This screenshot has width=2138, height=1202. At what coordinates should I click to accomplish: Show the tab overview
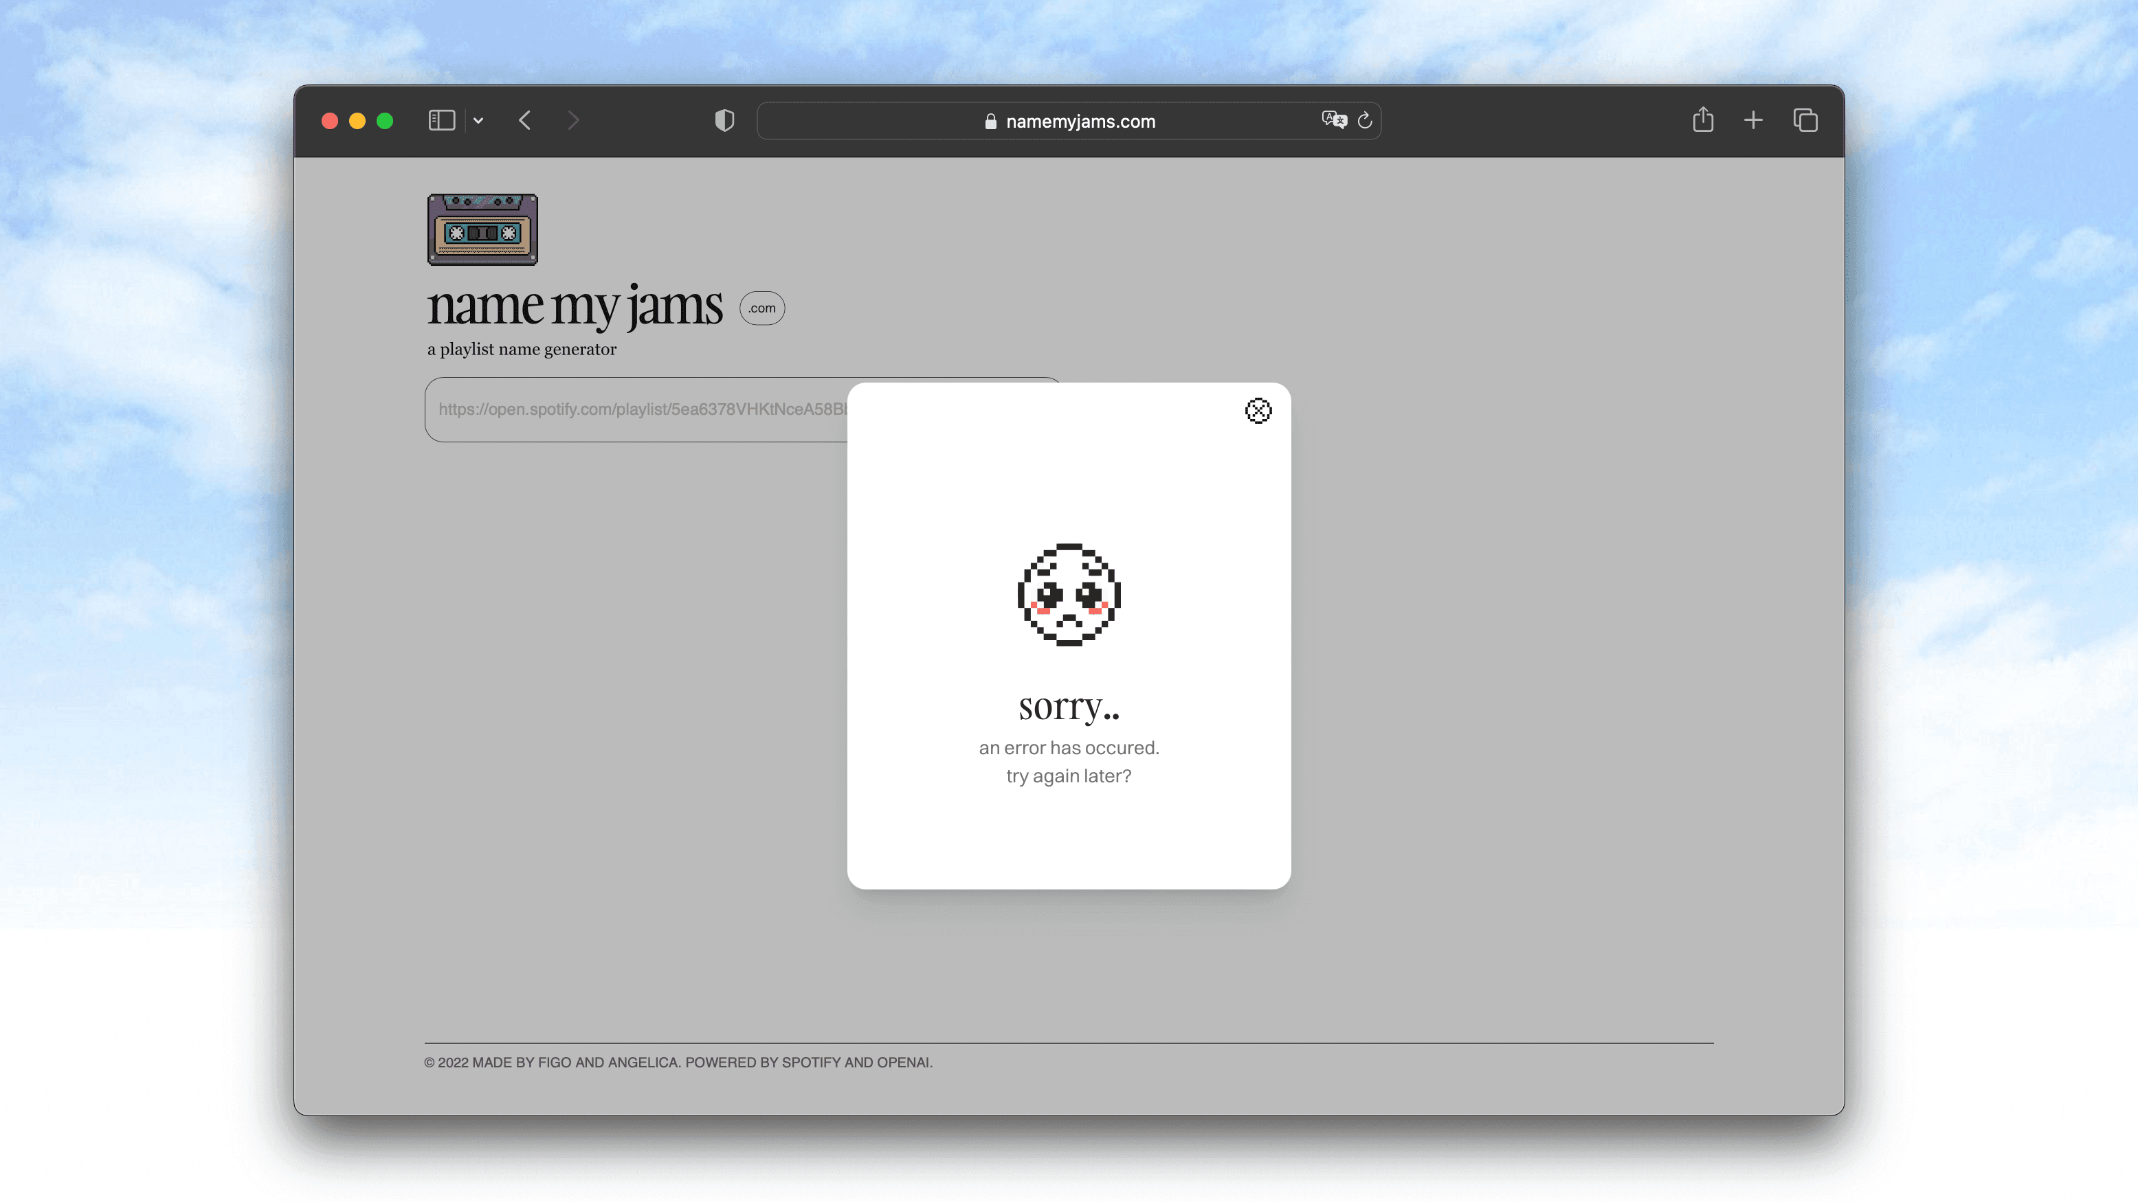tap(1805, 120)
